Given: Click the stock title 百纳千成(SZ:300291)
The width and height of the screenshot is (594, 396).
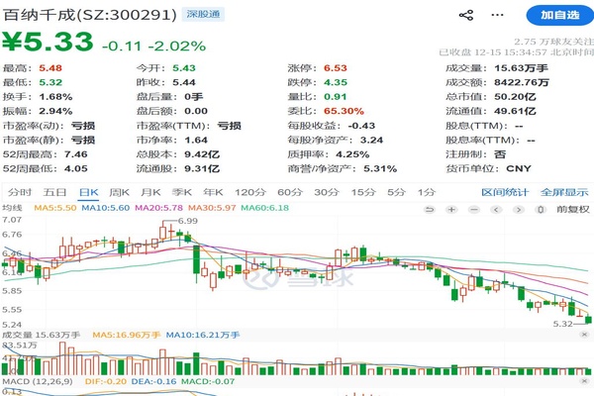Looking at the screenshot, I should click(90, 15).
